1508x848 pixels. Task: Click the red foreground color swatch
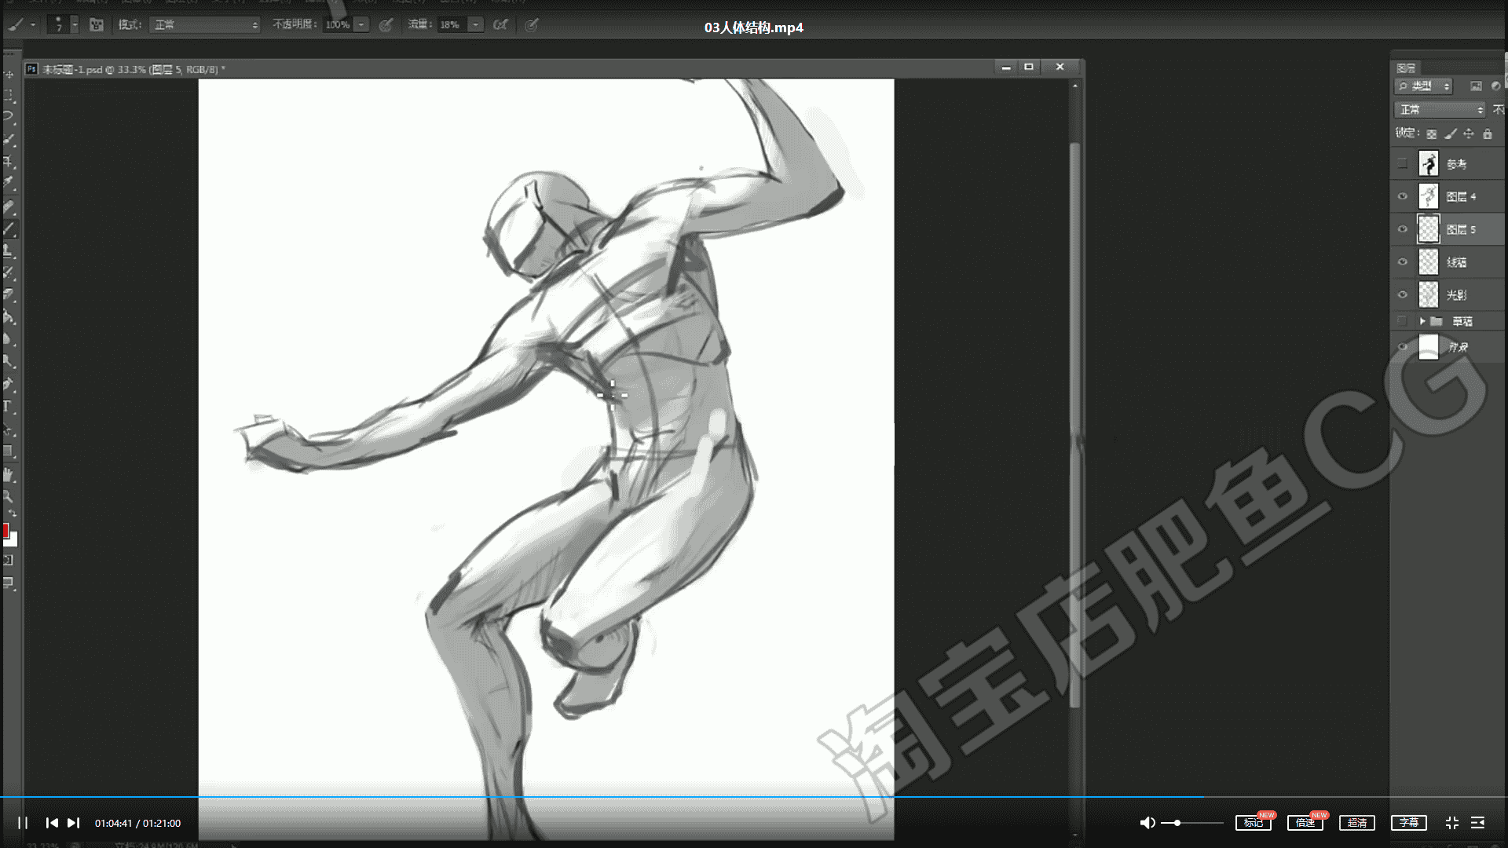pyautogui.click(x=5, y=531)
